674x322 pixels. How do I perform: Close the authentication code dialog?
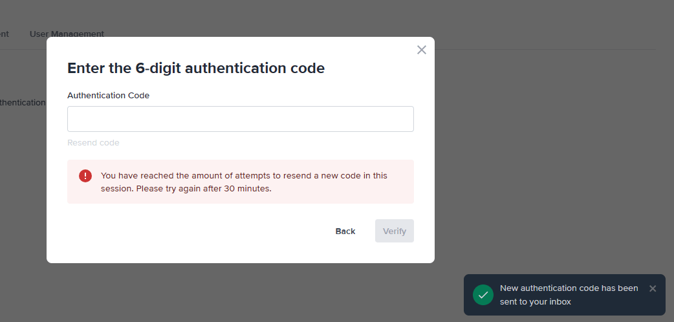coord(422,50)
